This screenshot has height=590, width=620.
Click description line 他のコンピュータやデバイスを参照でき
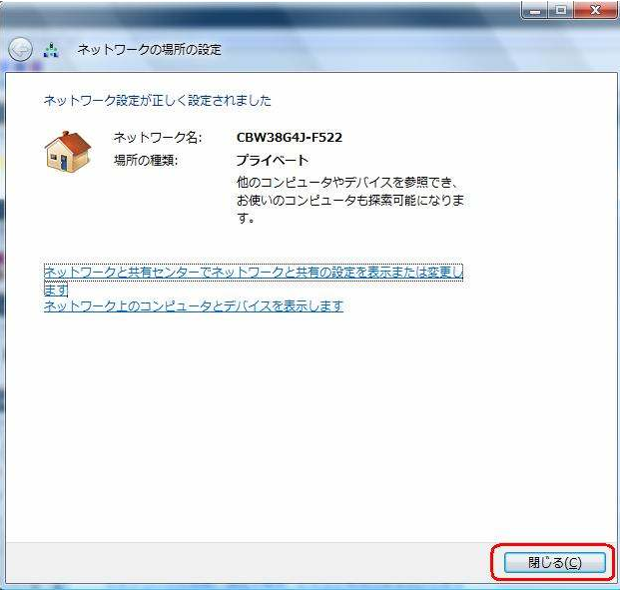coord(348,184)
